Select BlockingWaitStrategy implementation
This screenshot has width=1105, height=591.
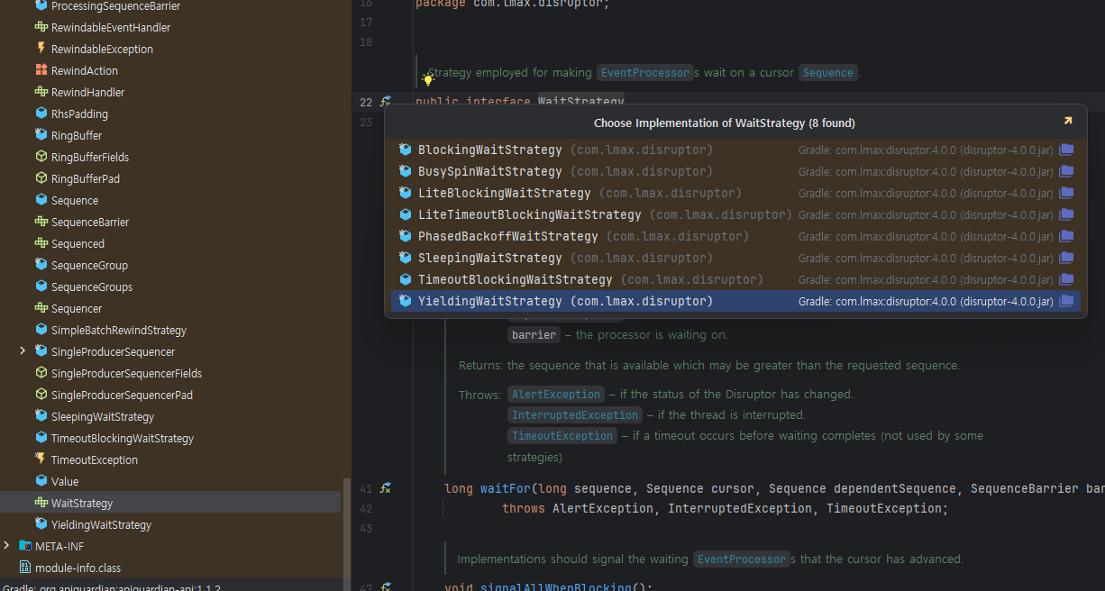735,150
